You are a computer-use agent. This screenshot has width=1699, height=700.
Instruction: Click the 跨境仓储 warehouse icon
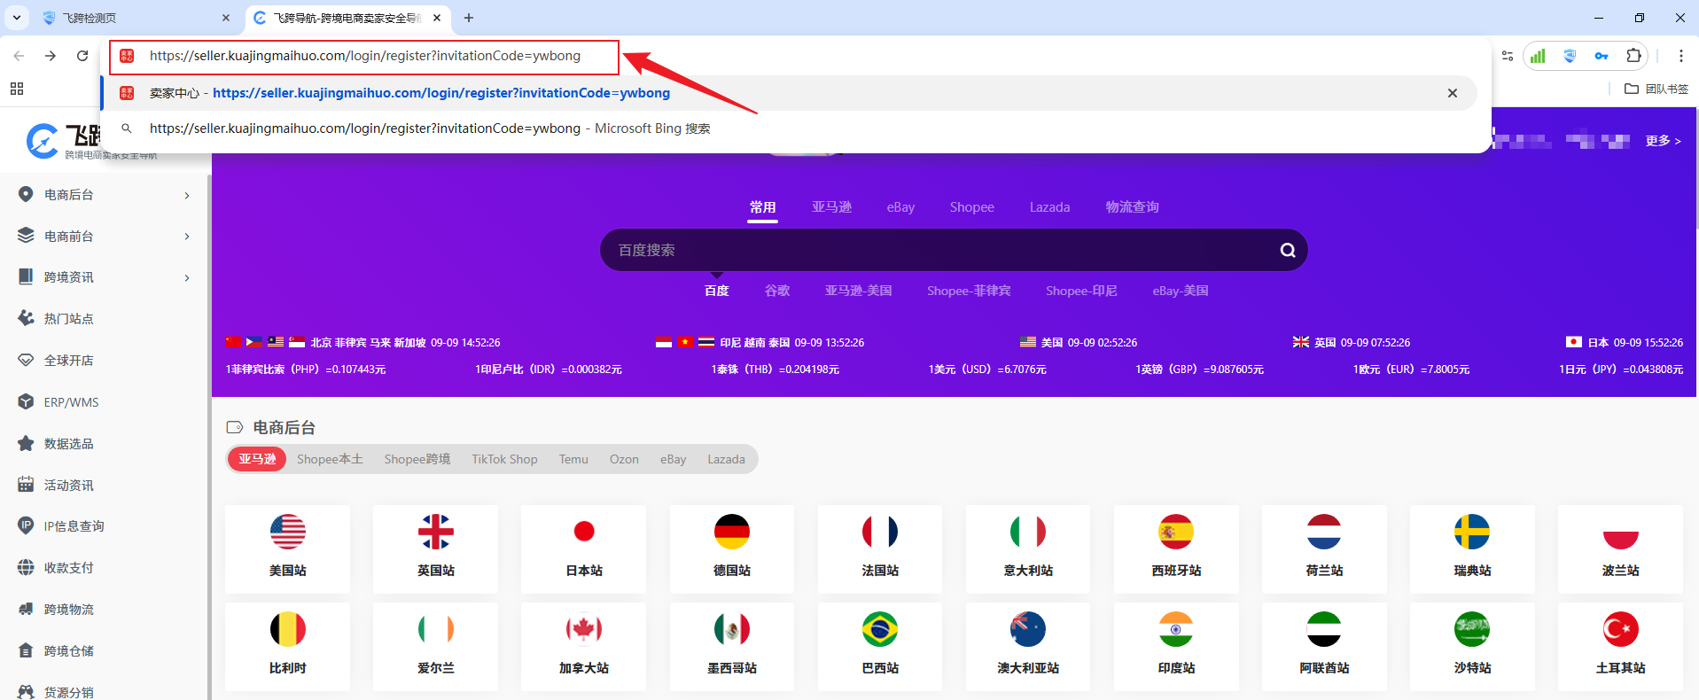click(26, 650)
